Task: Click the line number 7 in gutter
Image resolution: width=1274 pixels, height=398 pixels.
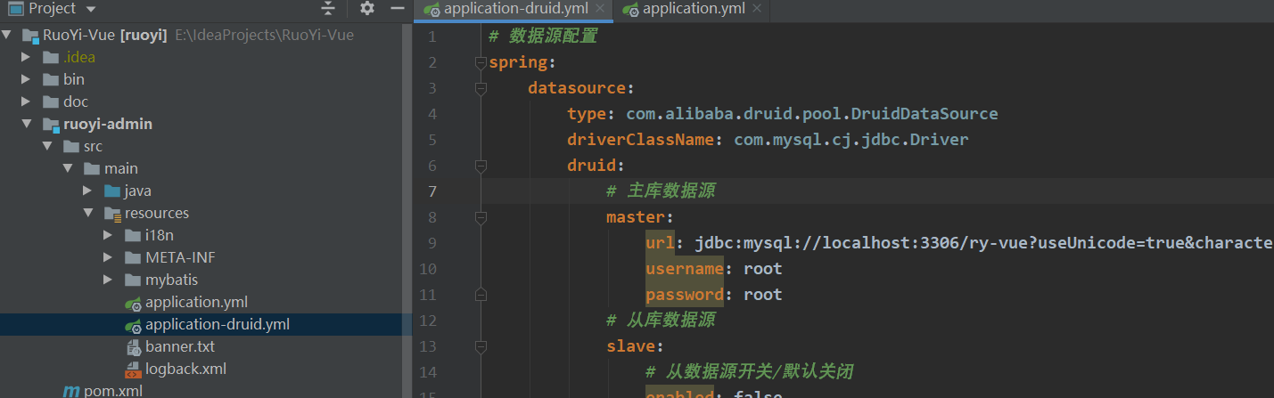Action: 432,191
